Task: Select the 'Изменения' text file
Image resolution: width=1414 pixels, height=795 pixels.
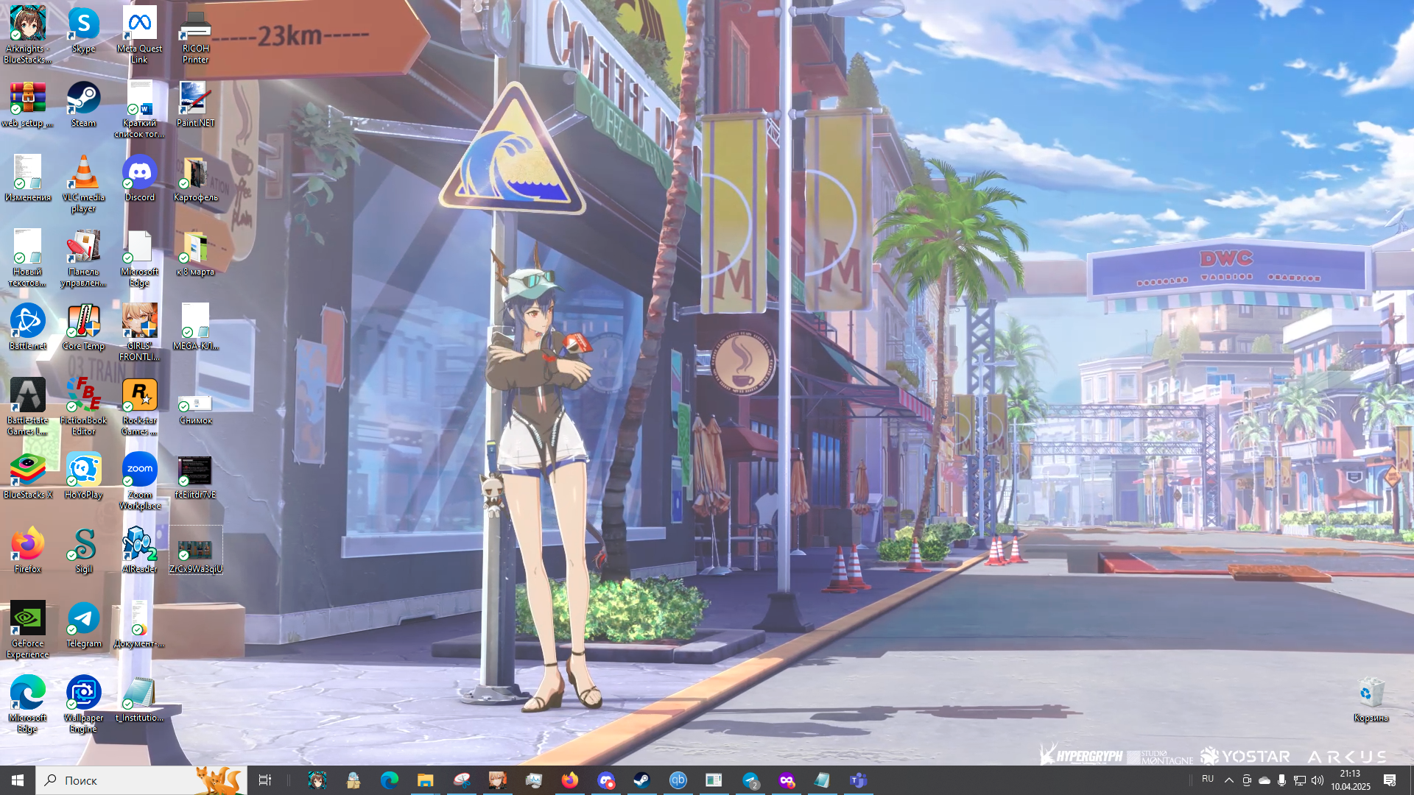Action: point(28,178)
